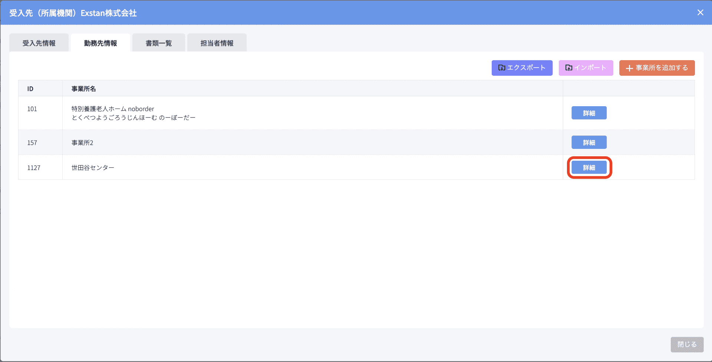This screenshot has height=362, width=712.
Task: Select the 世田谷センター name cell
Action: pyautogui.click(x=93, y=168)
